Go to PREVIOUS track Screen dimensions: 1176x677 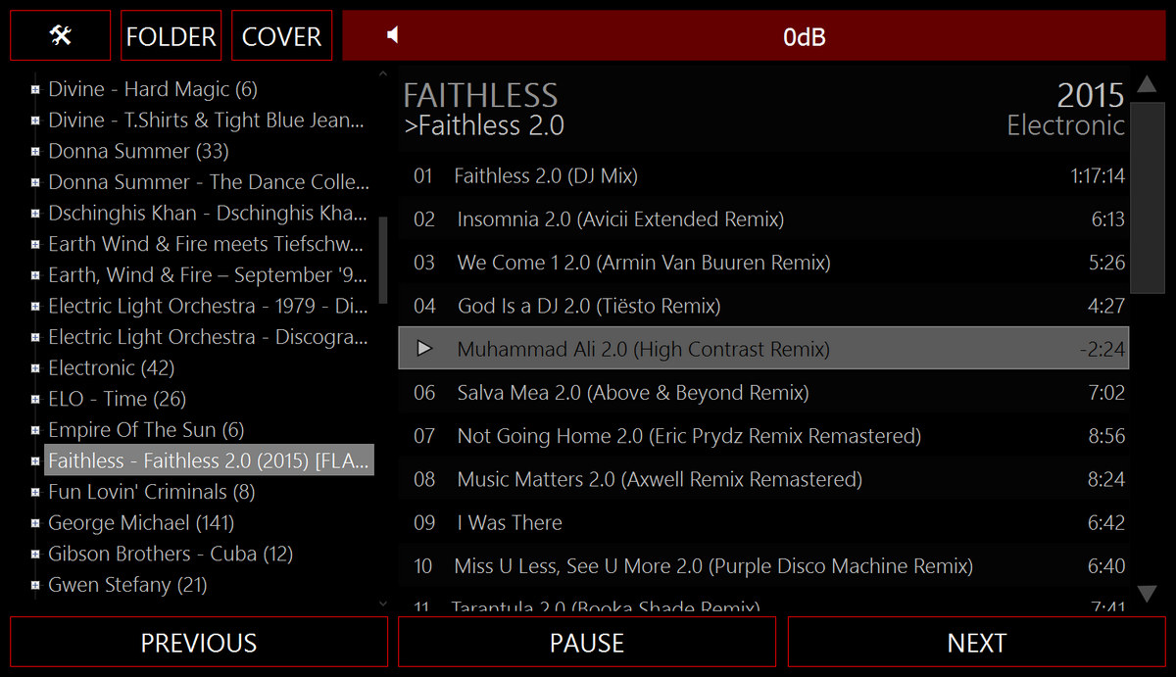pyautogui.click(x=199, y=643)
